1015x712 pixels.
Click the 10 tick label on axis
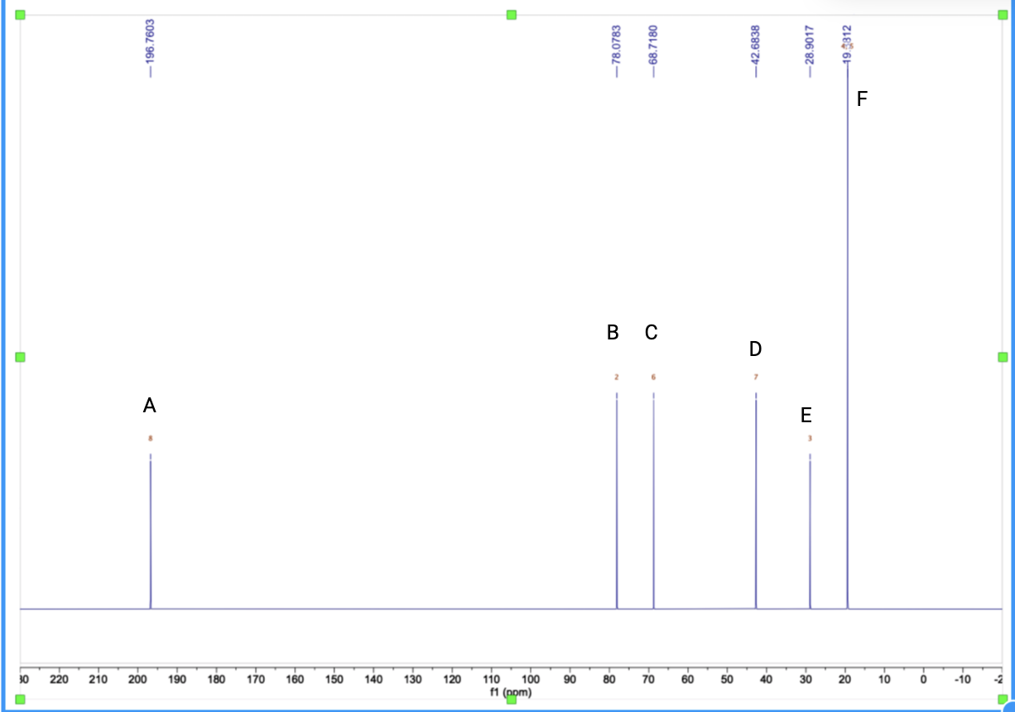click(883, 681)
